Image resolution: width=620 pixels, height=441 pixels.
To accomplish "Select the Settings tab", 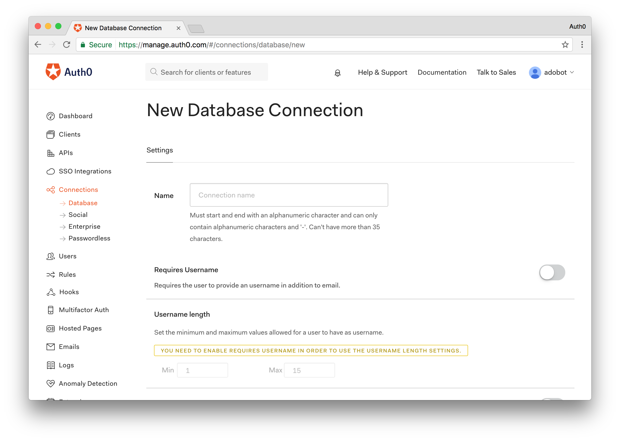I will 160,150.
